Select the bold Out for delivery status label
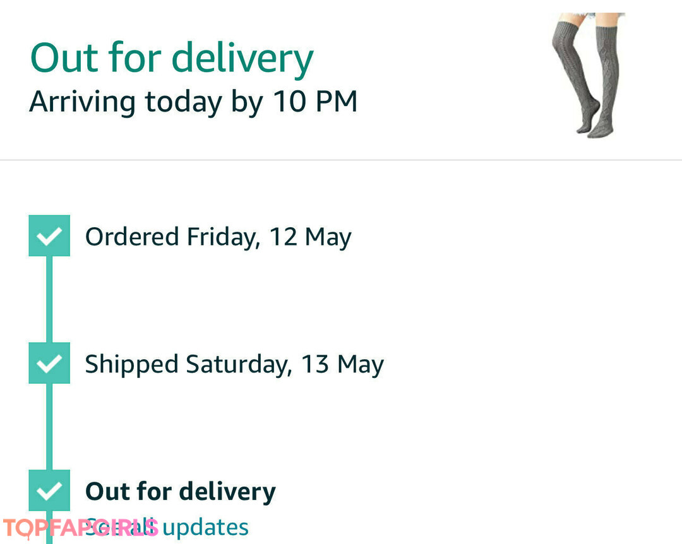 click(181, 491)
